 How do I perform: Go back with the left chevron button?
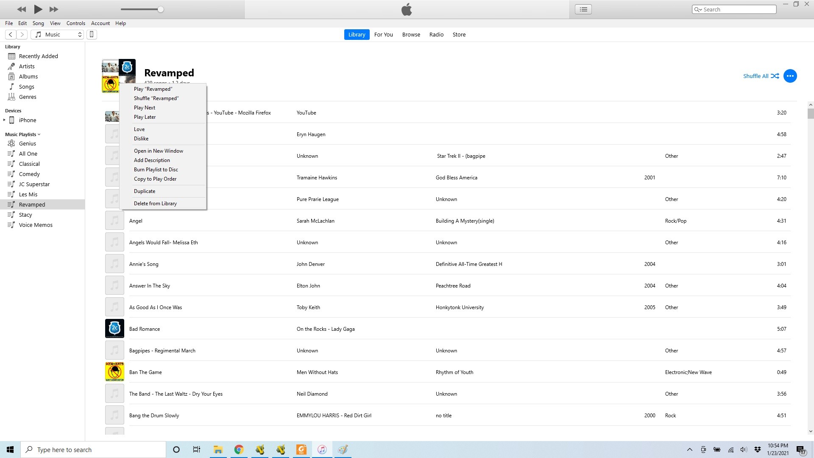(x=11, y=34)
